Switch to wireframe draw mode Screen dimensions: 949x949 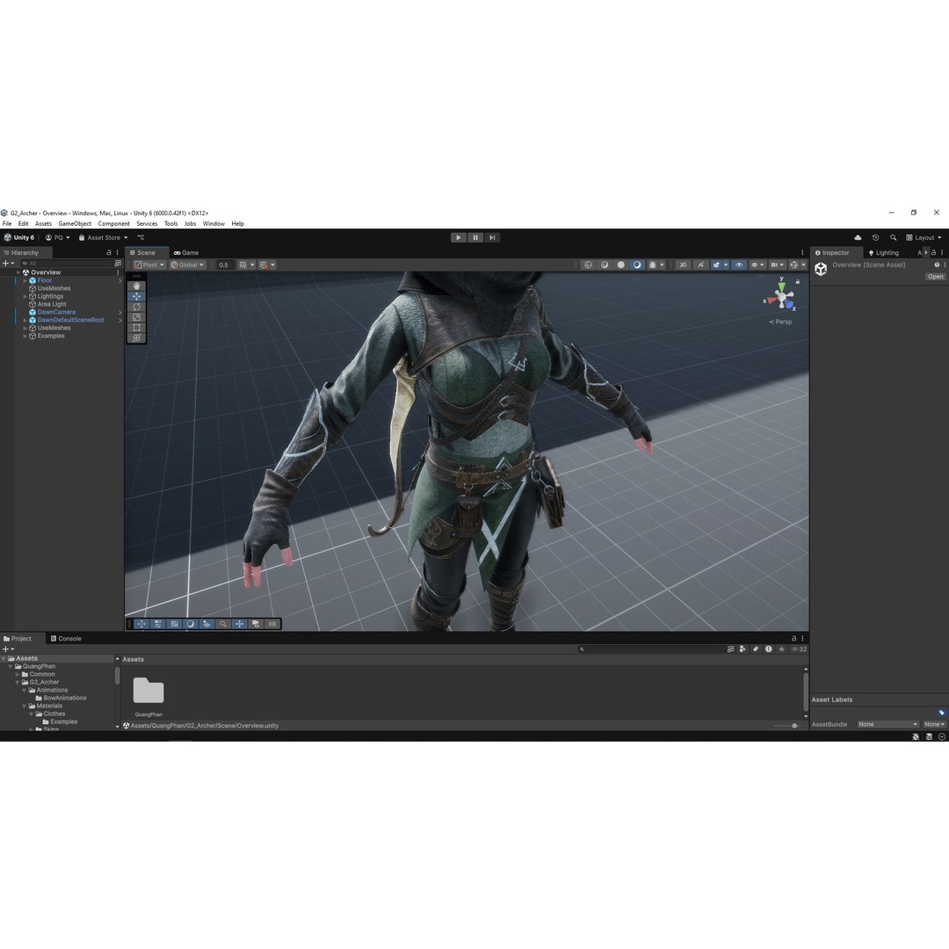(588, 264)
